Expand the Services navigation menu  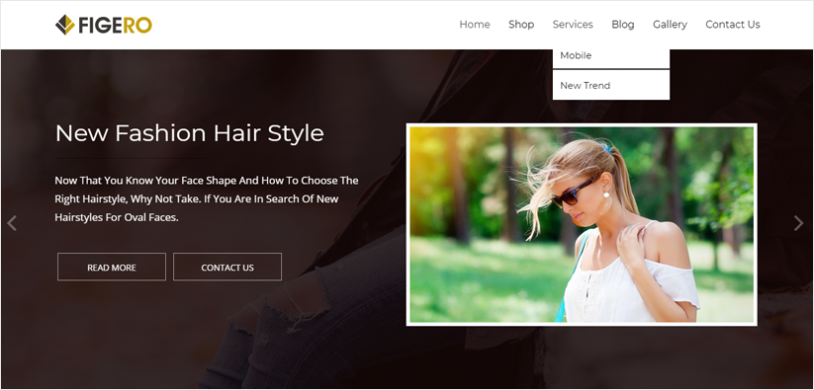tap(573, 25)
